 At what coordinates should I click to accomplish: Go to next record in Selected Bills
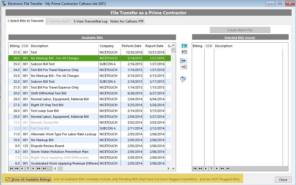[x=217, y=169]
